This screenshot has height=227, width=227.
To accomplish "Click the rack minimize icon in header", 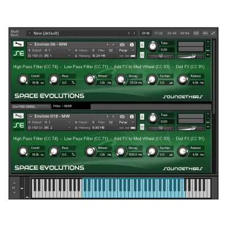I will point(213,33).
